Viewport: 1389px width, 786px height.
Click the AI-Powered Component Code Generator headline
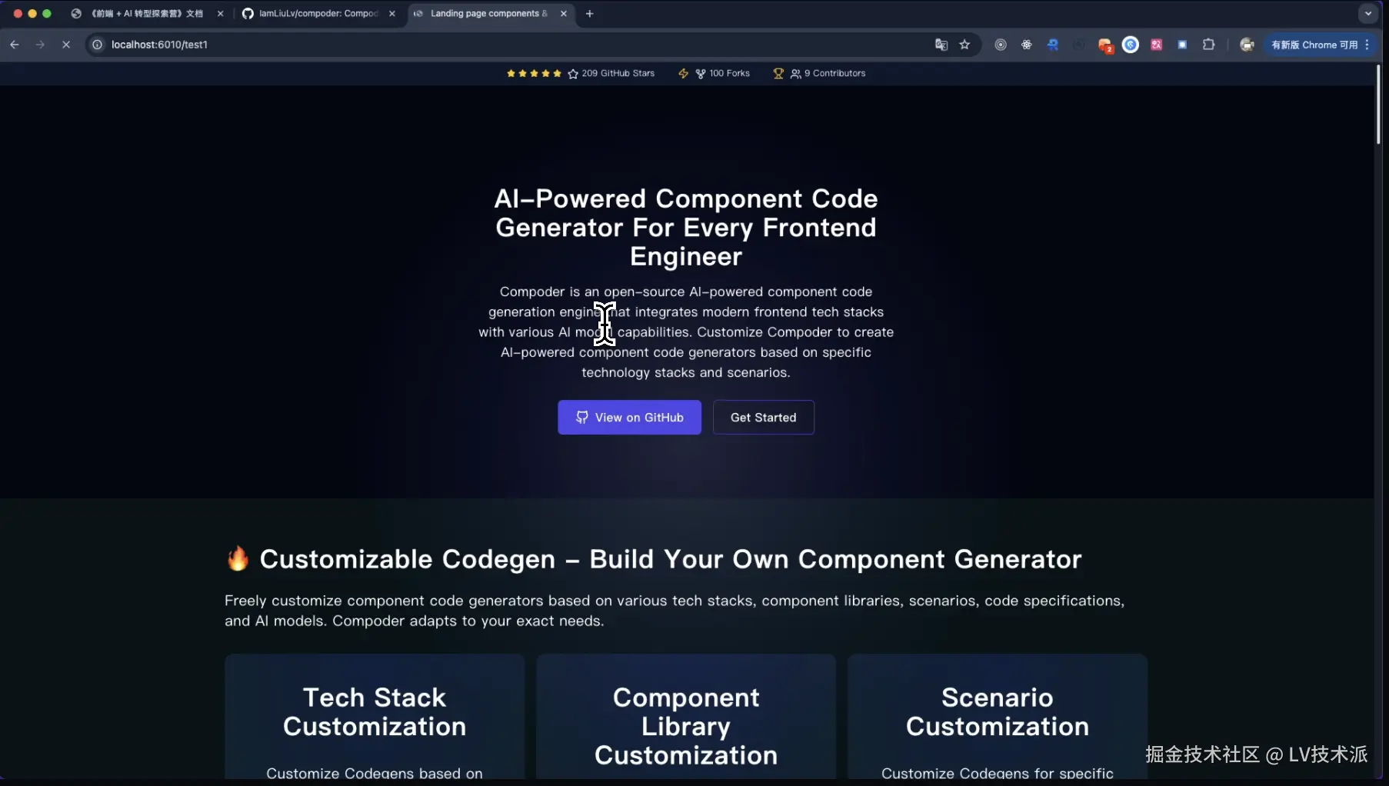[x=686, y=227]
